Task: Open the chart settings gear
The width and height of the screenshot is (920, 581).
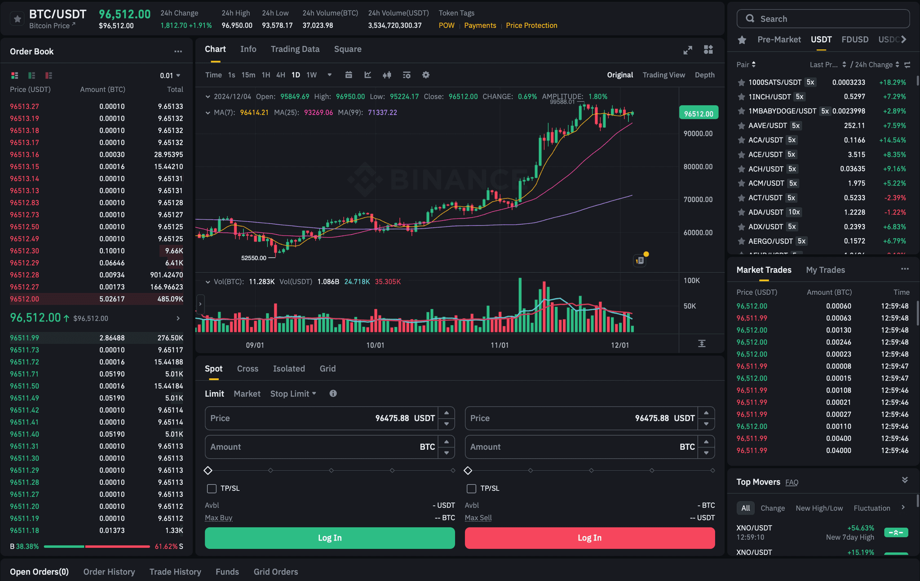Action: click(x=426, y=75)
